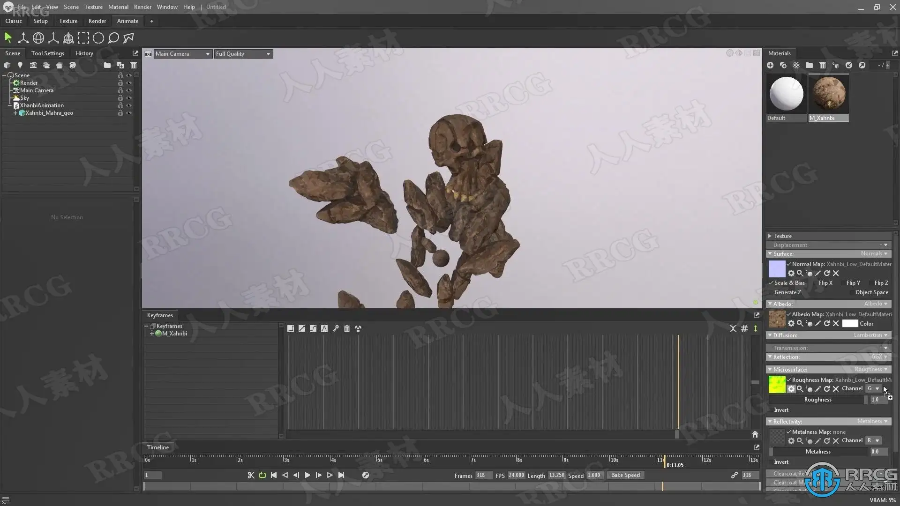900x506 pixels.
Task: Click trash icon in Scene panel
Action: [134, 65]
